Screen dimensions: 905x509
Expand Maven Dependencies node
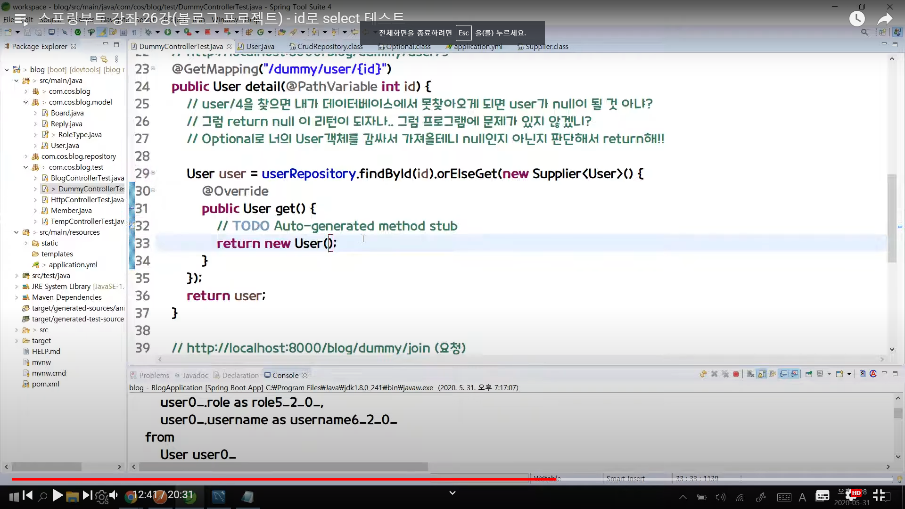click(x=16, y=297)
